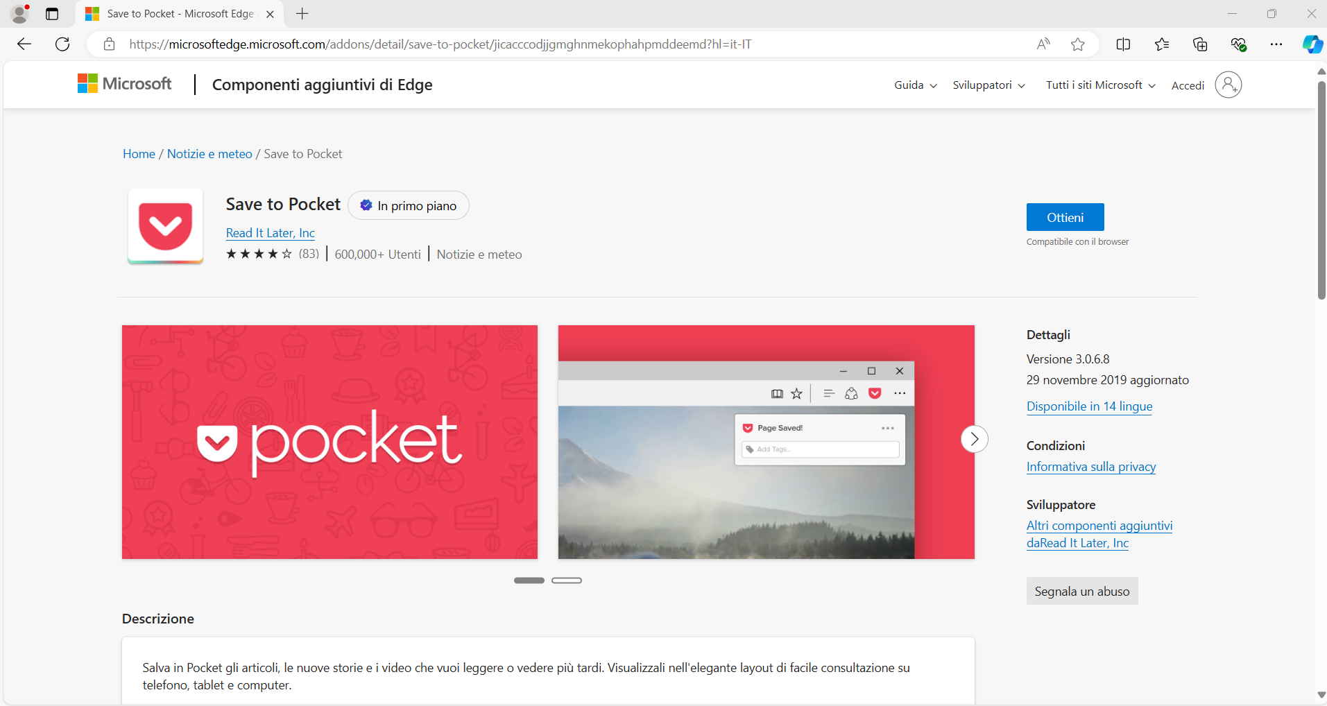
Task: View site information lock icon
Action: tap(109, 44)
